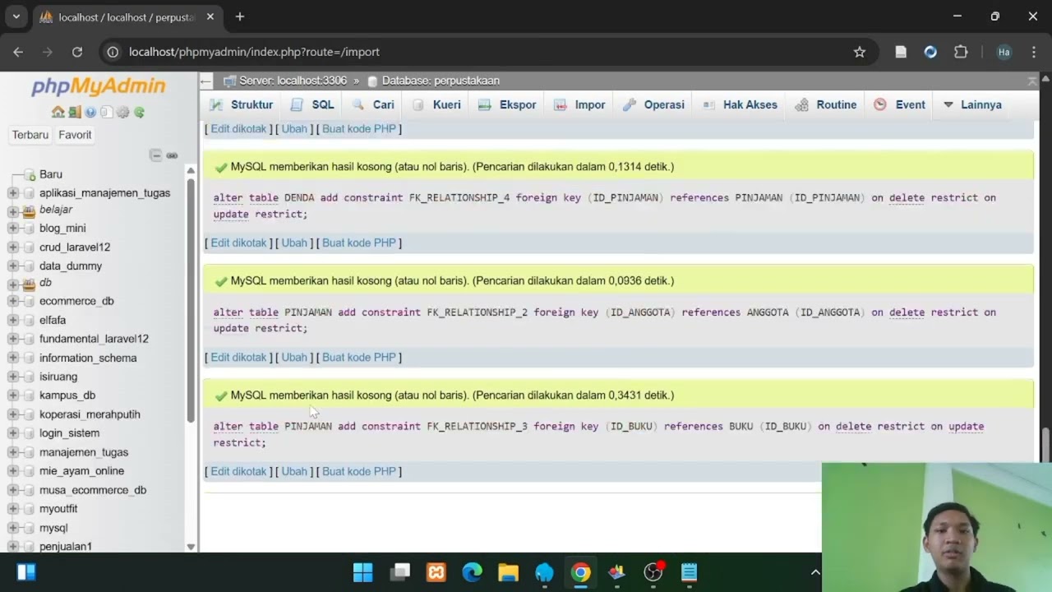Open the Impor tab
Viewport: 1052px width, 592px height.
(579, 104)
